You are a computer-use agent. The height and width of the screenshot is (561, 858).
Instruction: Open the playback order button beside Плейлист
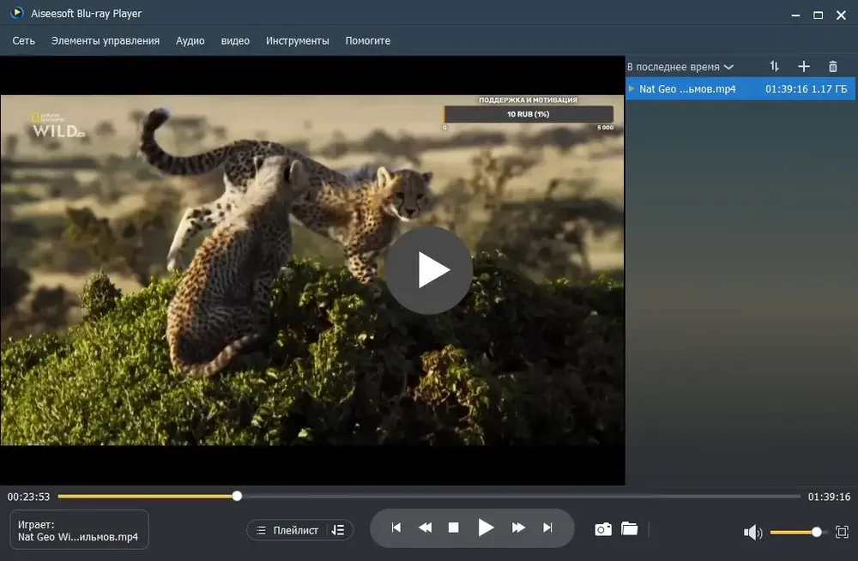pos(338,530)
